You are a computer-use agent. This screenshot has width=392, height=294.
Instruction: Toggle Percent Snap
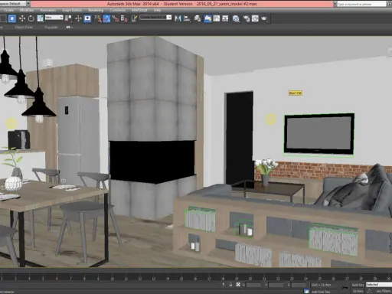point(116,18)
